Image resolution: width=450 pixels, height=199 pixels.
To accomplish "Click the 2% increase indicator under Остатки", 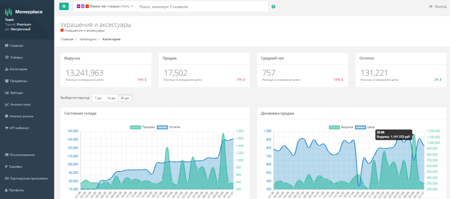I will coord(438,80).
